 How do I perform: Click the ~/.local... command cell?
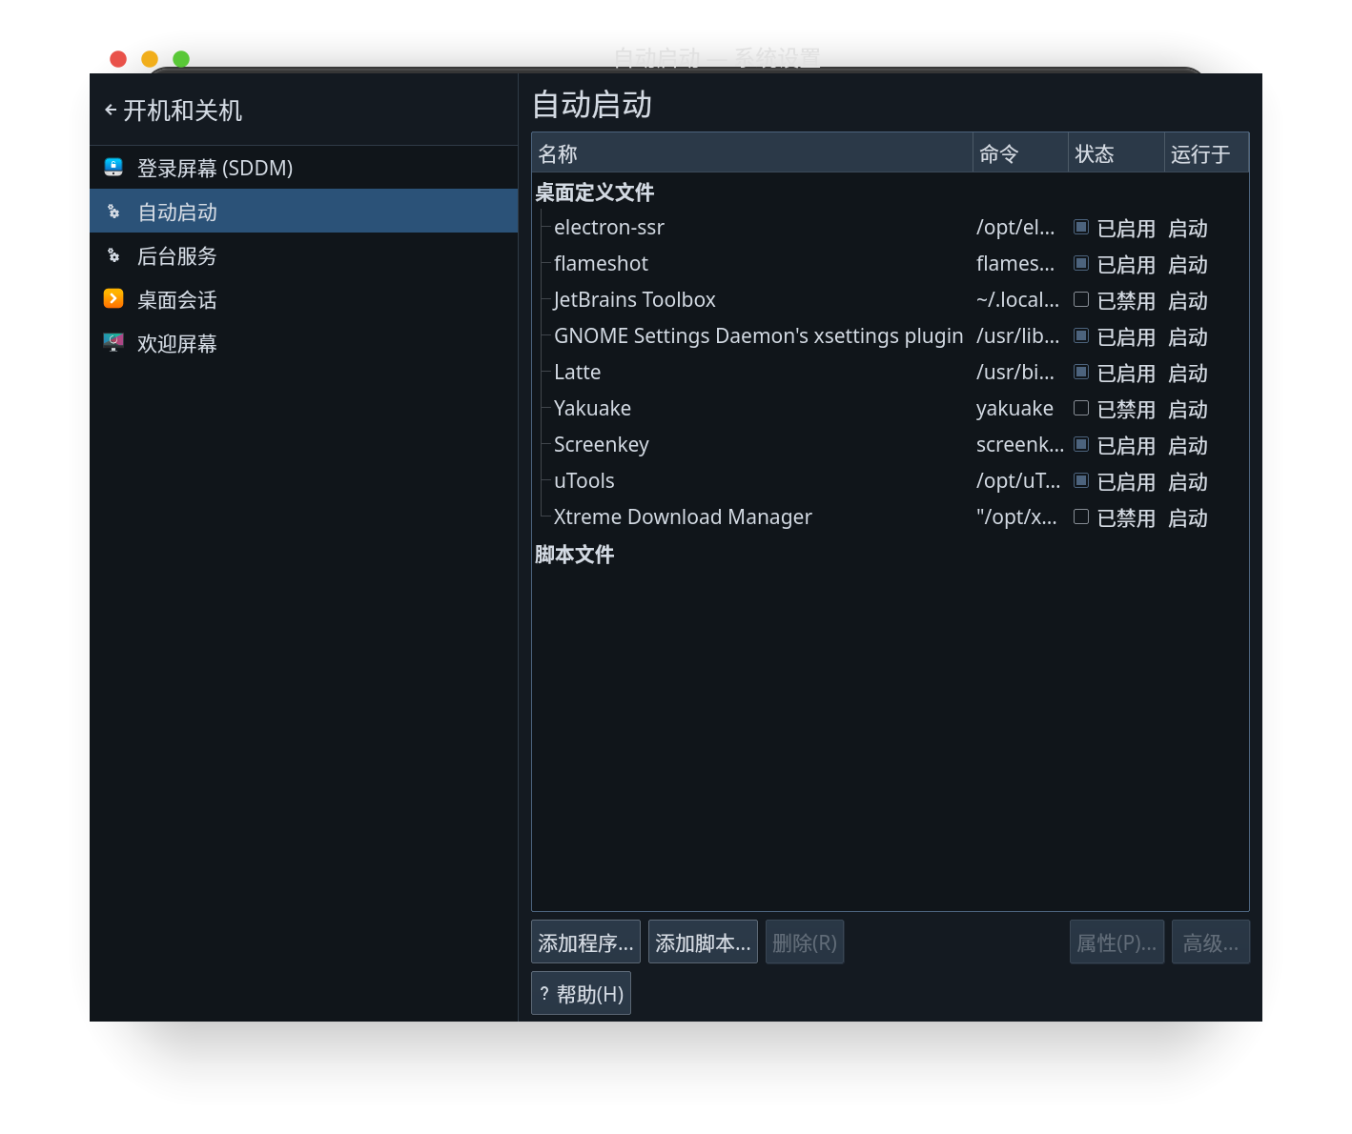coord(1018,300)
